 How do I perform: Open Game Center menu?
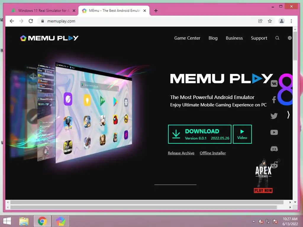click(x=187, y=38)
